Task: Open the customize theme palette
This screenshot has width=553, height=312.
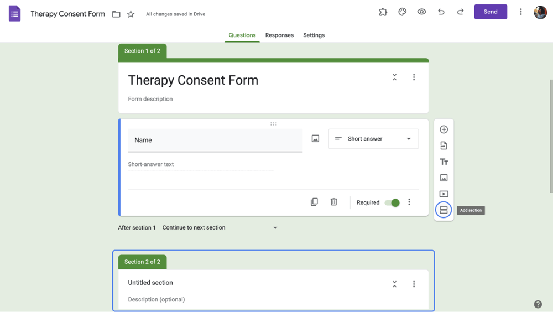Action: (x=402, y=12)
